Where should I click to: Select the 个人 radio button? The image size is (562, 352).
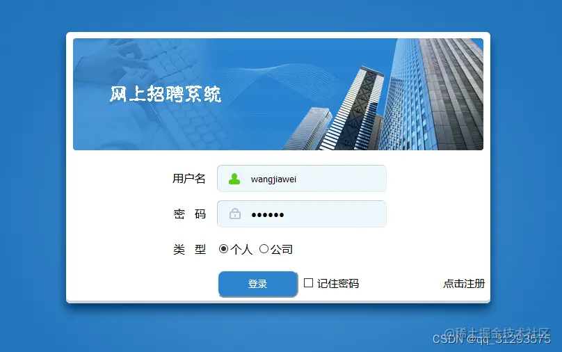tap(223, 249)
